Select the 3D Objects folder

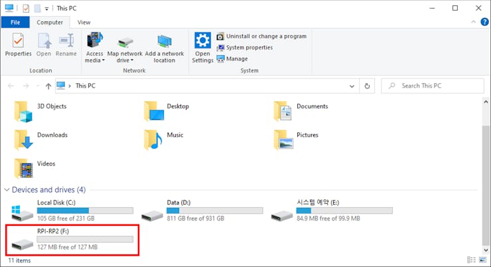(40, 112)
